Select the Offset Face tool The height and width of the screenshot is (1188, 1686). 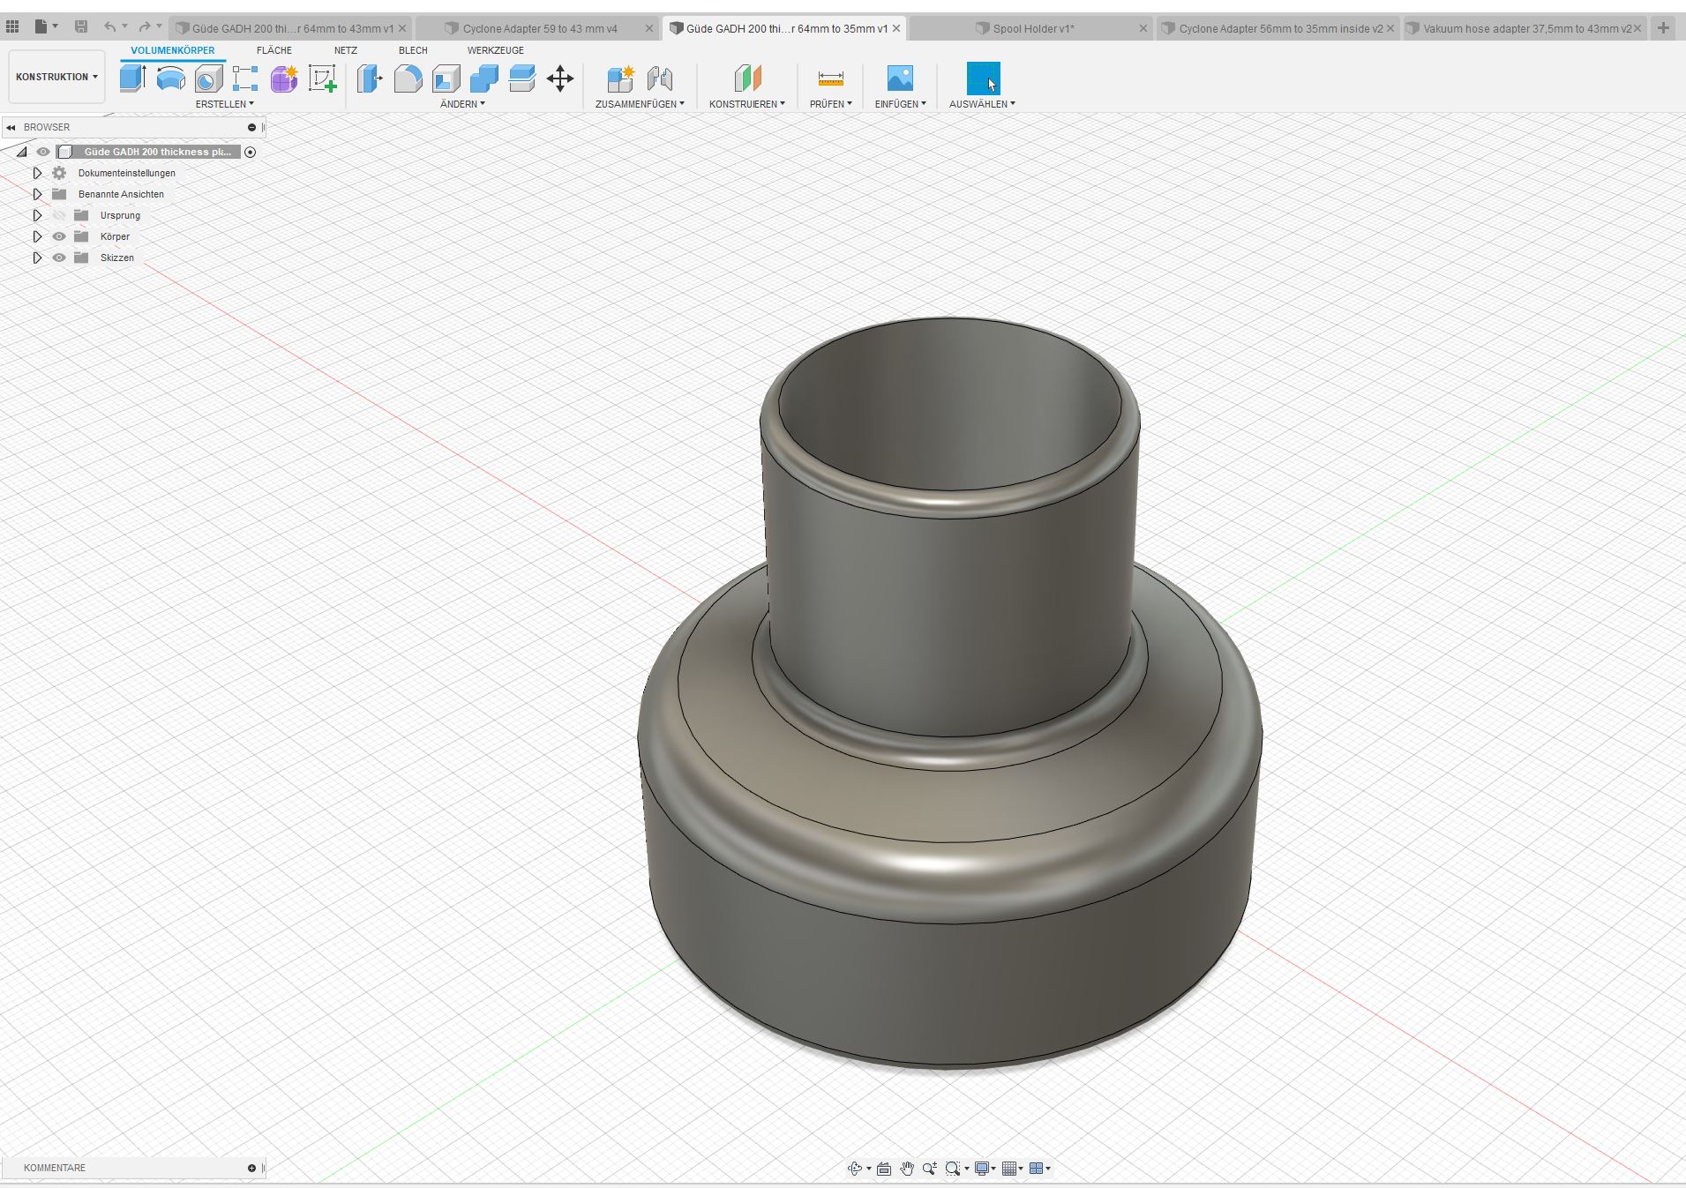[x=521, y=78]
